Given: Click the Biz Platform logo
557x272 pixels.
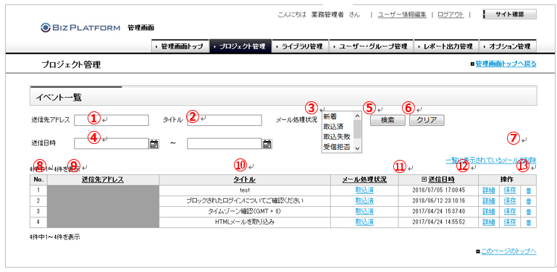Looking at the screenshot, I should [80, 27].
